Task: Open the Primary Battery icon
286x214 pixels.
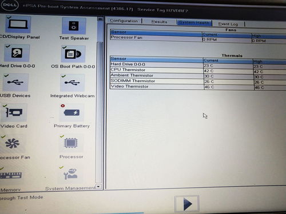Action: (x=71, y=112)
